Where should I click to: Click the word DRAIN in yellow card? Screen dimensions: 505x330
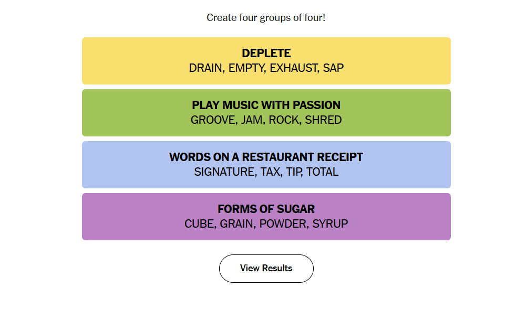[x=206, y=68]
